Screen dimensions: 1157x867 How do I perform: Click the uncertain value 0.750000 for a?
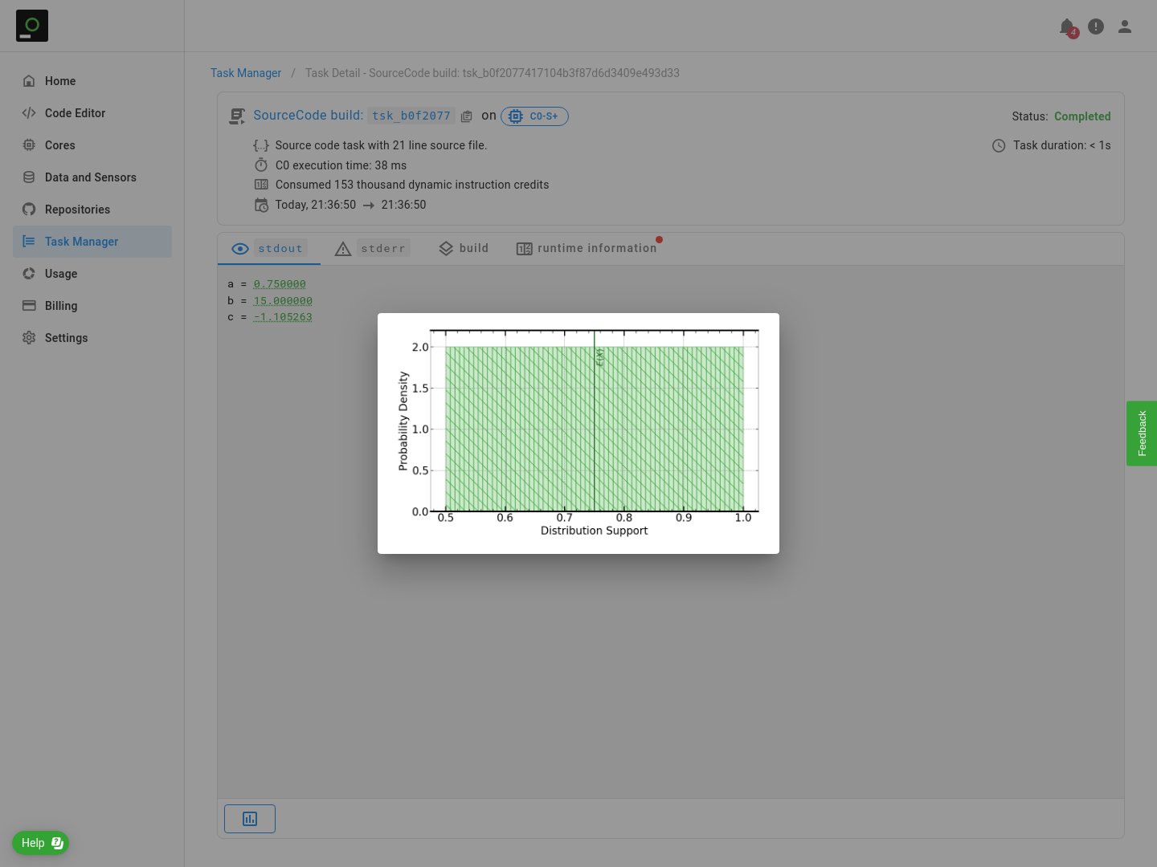280,284
